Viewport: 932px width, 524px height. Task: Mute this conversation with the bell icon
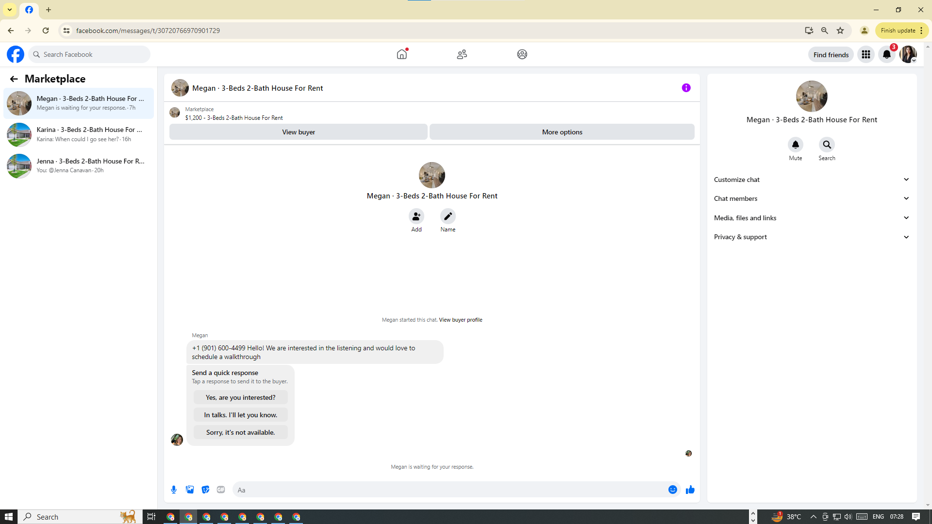coord(795,145)
